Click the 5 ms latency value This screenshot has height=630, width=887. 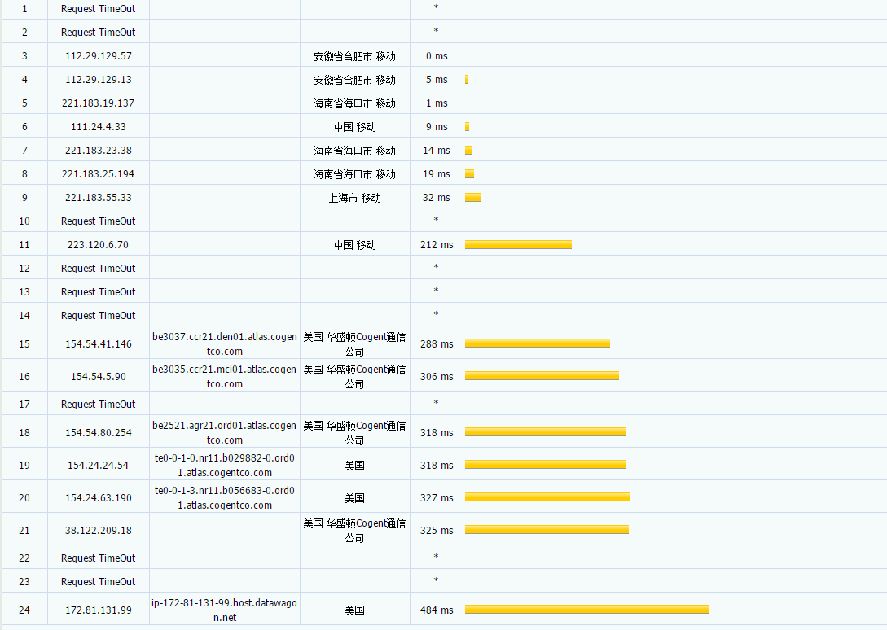(x=437, y=80)
